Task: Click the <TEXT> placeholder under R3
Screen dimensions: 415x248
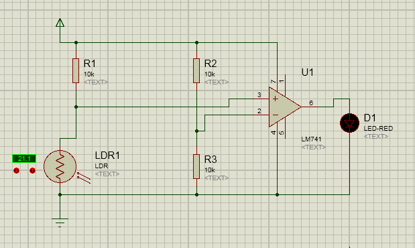Action: pos(217,178)
